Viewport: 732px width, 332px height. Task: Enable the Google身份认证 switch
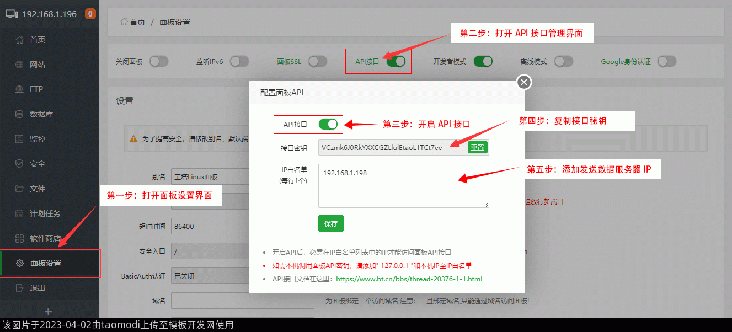pos(666,61)
